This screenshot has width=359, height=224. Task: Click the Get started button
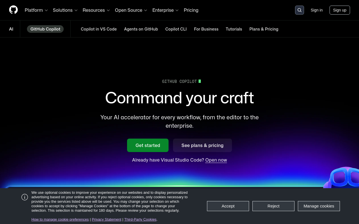pos(148,145)
